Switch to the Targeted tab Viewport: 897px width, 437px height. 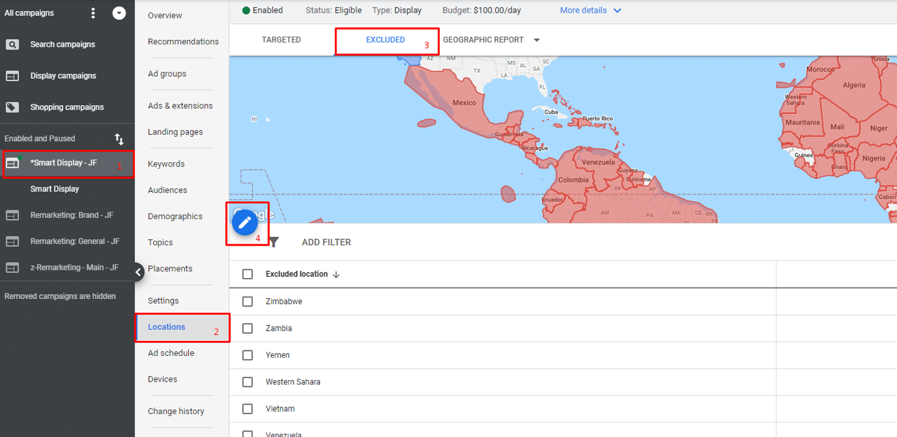pyautogui.click(x=281, y=40)
